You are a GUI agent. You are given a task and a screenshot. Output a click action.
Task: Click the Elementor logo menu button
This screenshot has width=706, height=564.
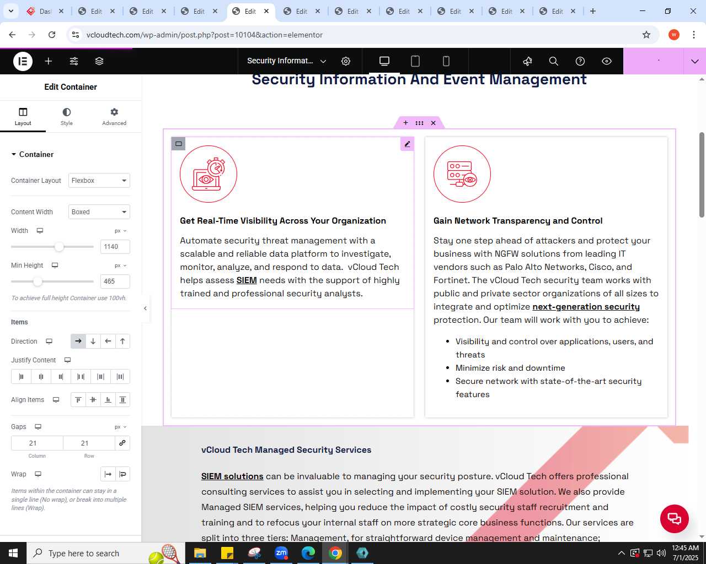point(23,61)
